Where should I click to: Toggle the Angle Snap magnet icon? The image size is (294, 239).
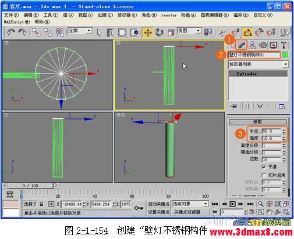[247, 32]
